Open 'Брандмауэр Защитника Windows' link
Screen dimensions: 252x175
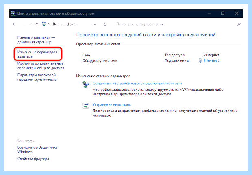point(37,149)
